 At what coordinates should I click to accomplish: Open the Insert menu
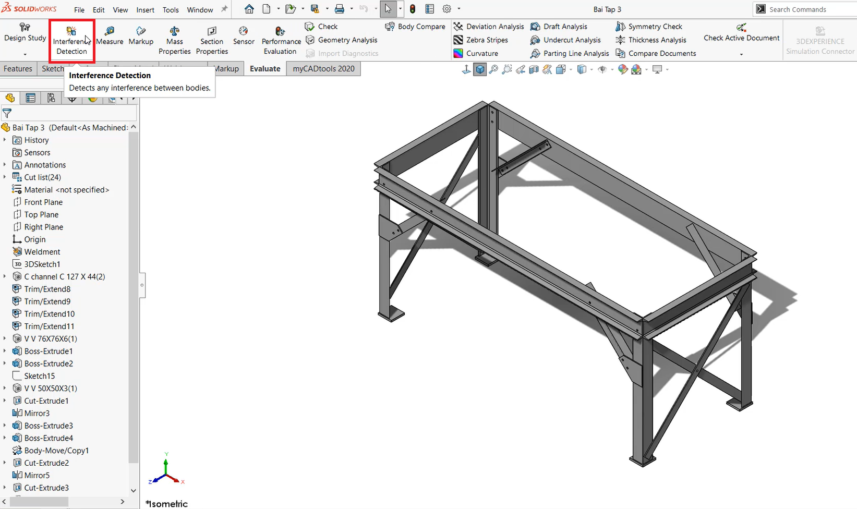[x=145, y=10]
